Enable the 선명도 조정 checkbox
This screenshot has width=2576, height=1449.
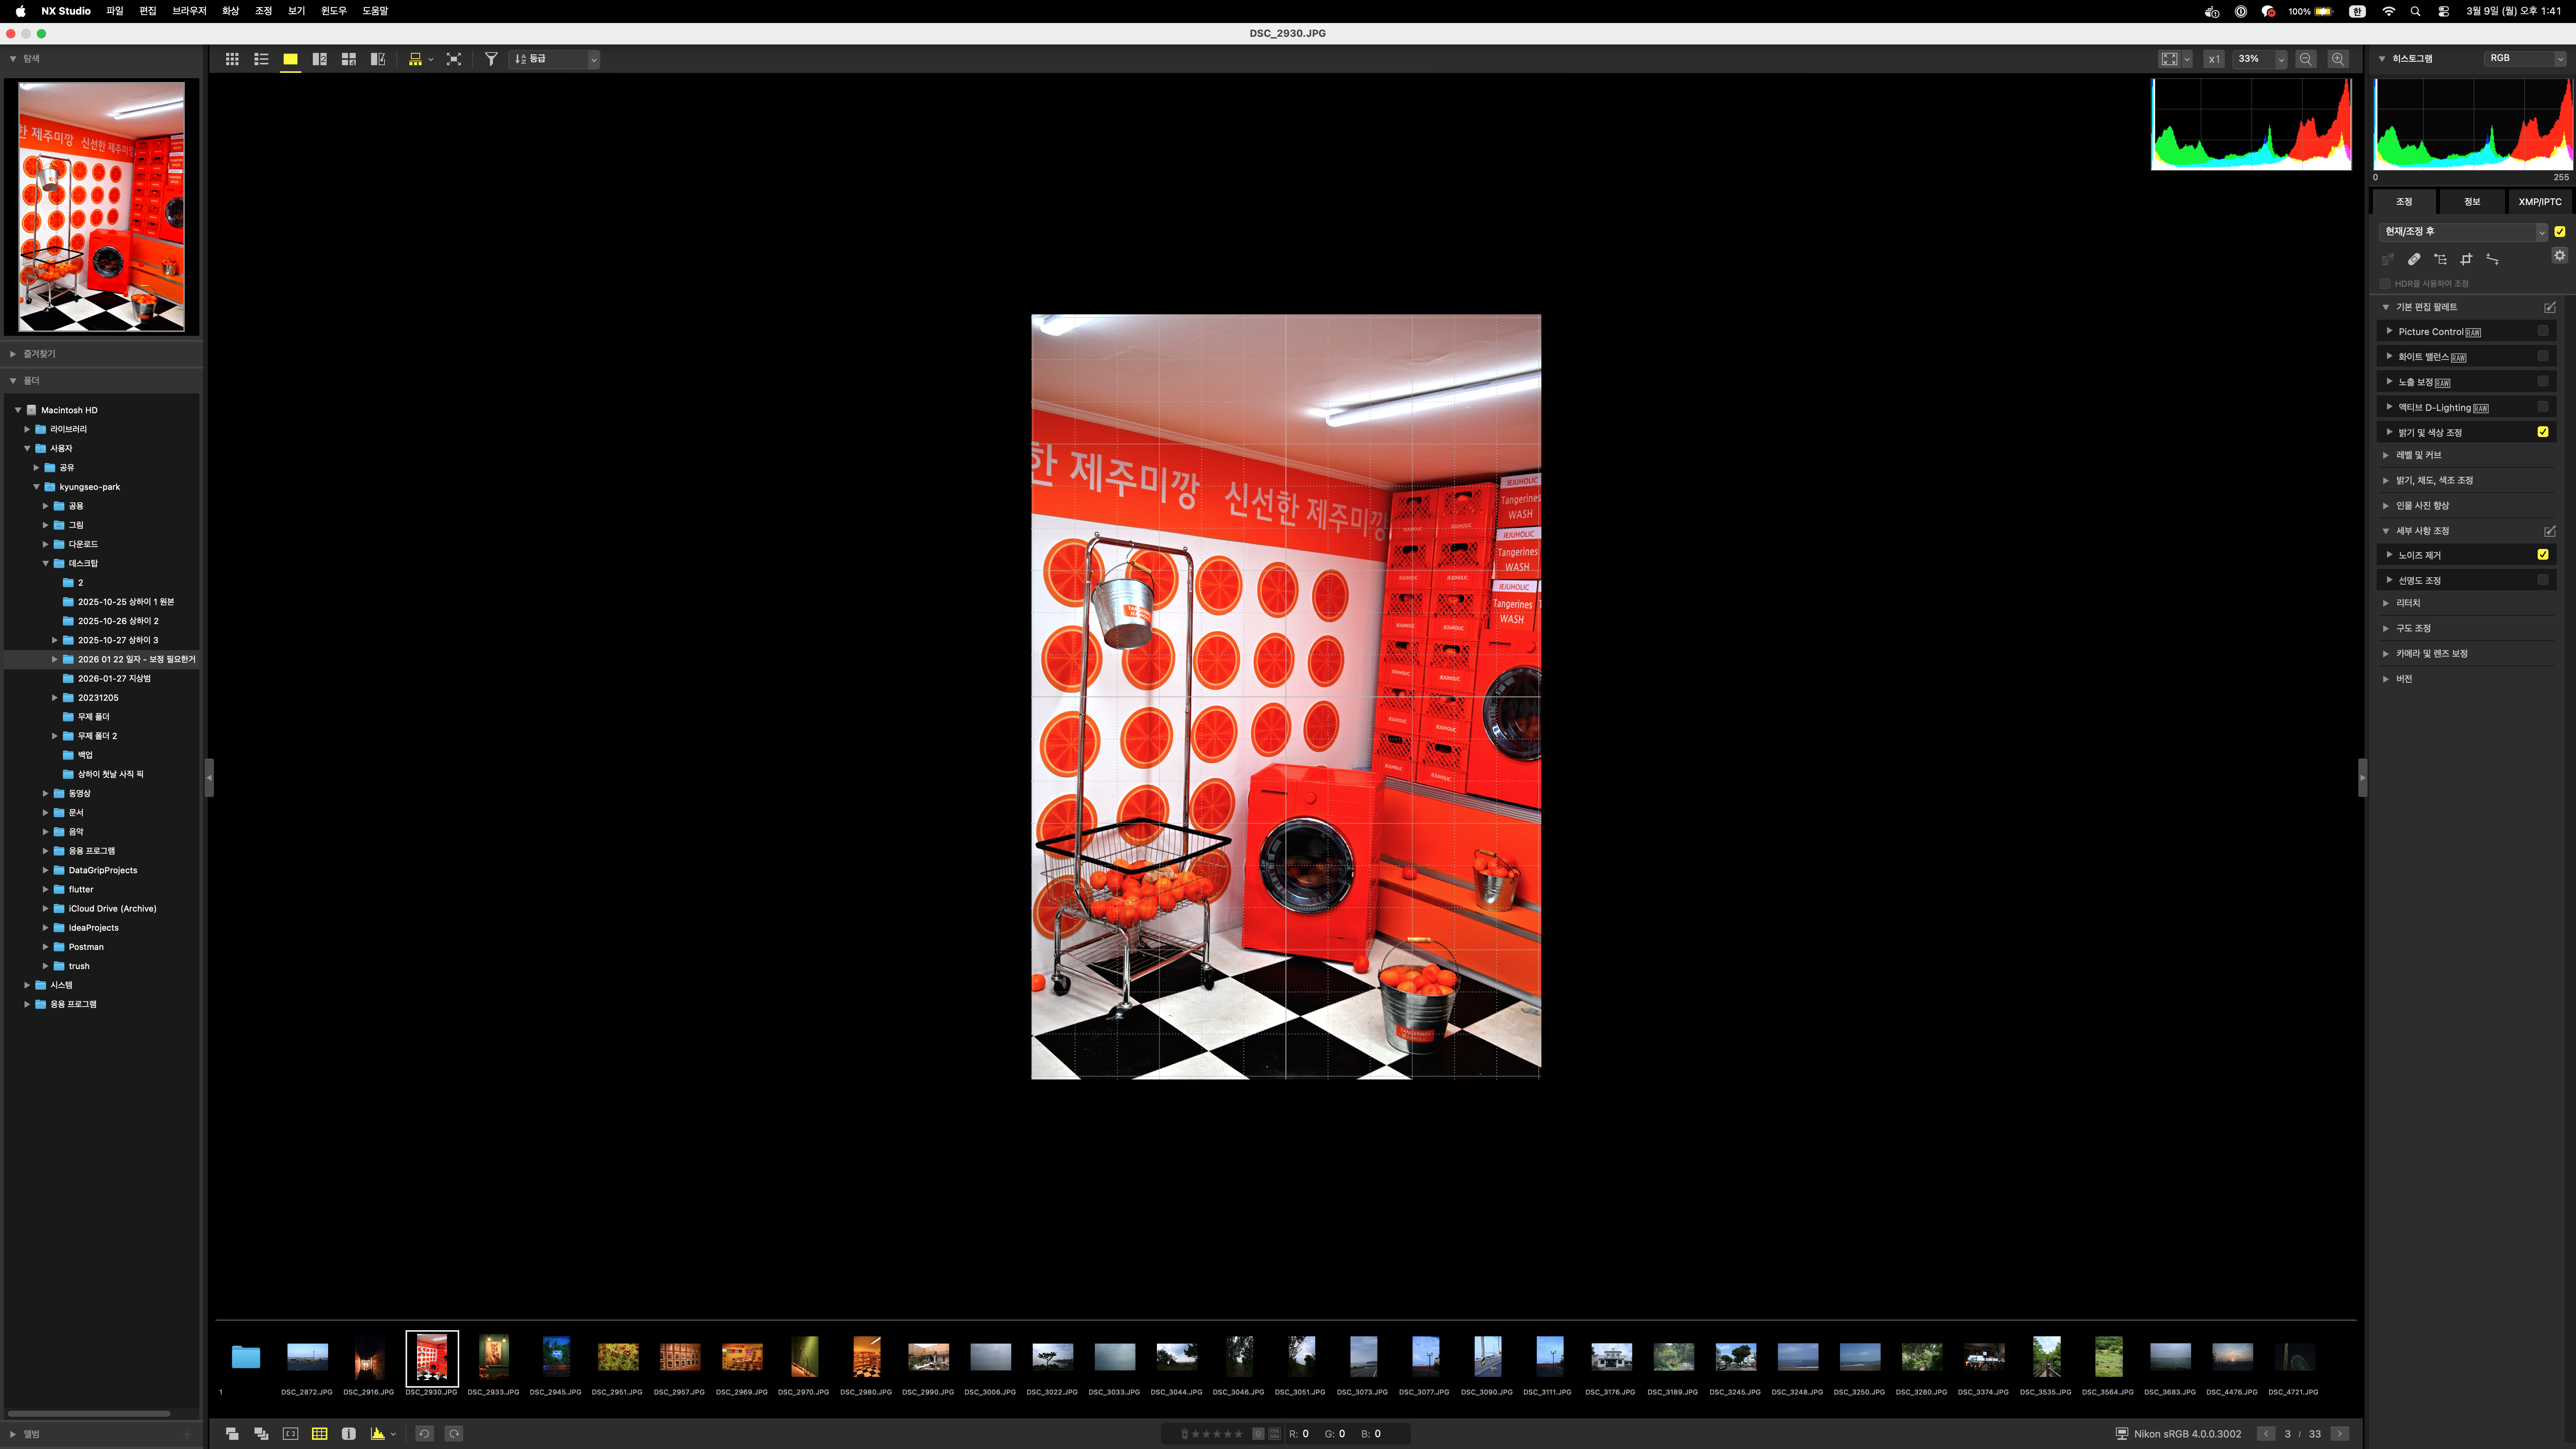pyautogui.click(x=2543, y=580)
